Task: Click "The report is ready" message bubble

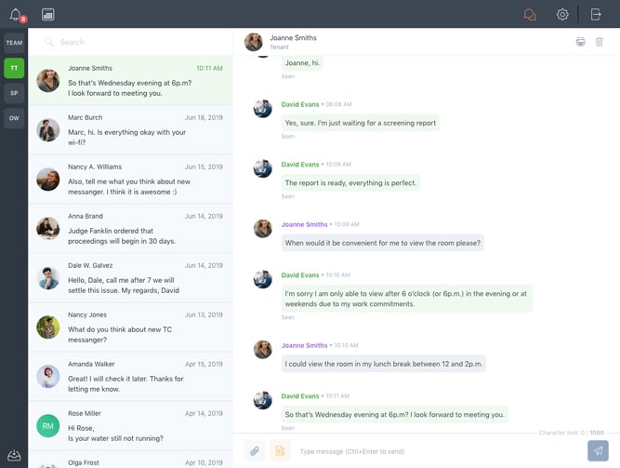Action: click(350, 183)
